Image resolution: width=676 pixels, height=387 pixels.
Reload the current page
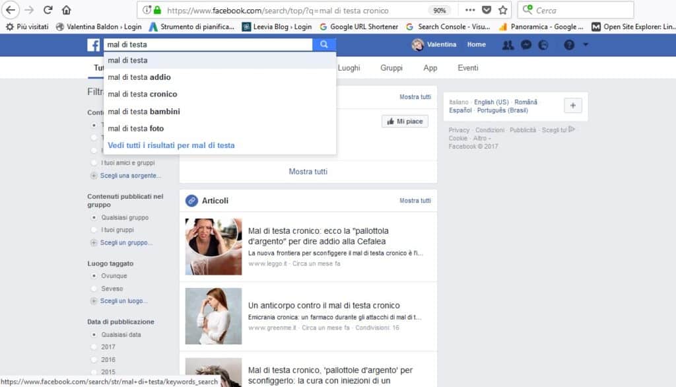tap(48, 10)
